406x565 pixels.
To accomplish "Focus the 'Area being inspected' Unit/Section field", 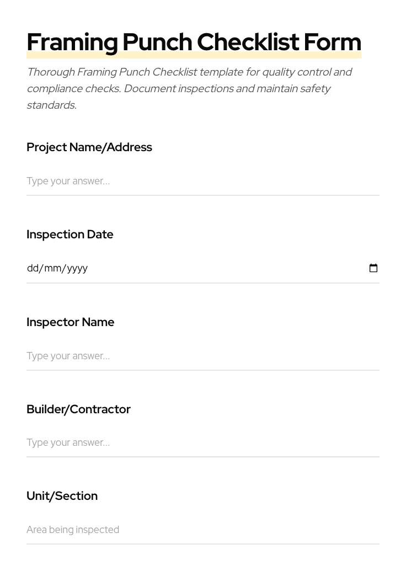I will 202,530.
